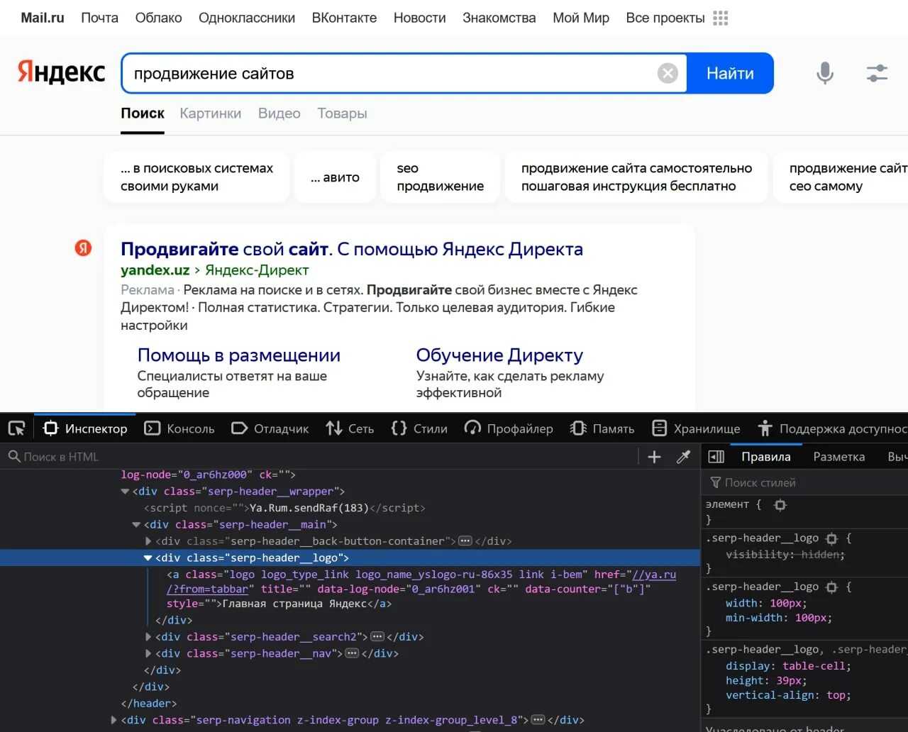Pick a color with the eyedropper icon

coord(683,457)
